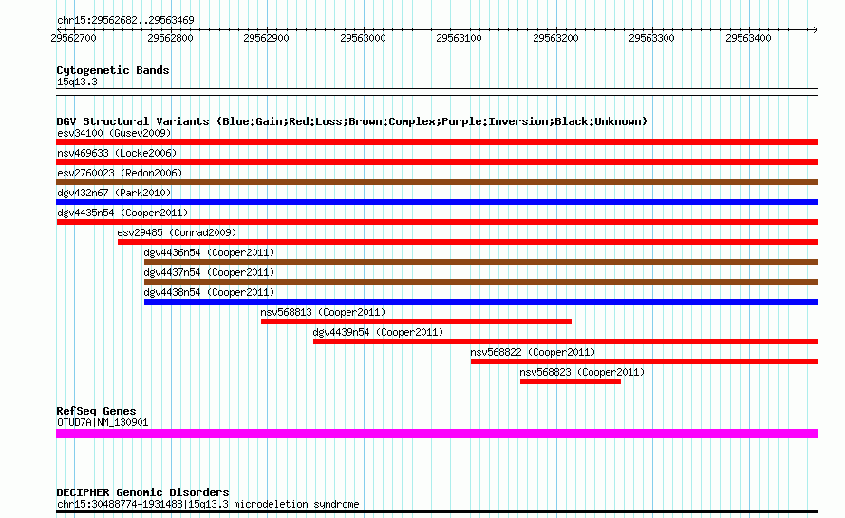Click ruler position 29562900
The image size is (845, 518).
point(266,38)
